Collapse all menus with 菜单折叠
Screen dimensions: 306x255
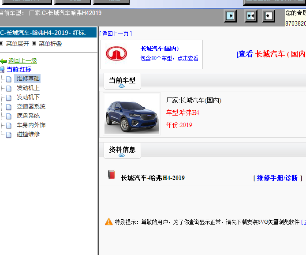[x=50, y=44]
